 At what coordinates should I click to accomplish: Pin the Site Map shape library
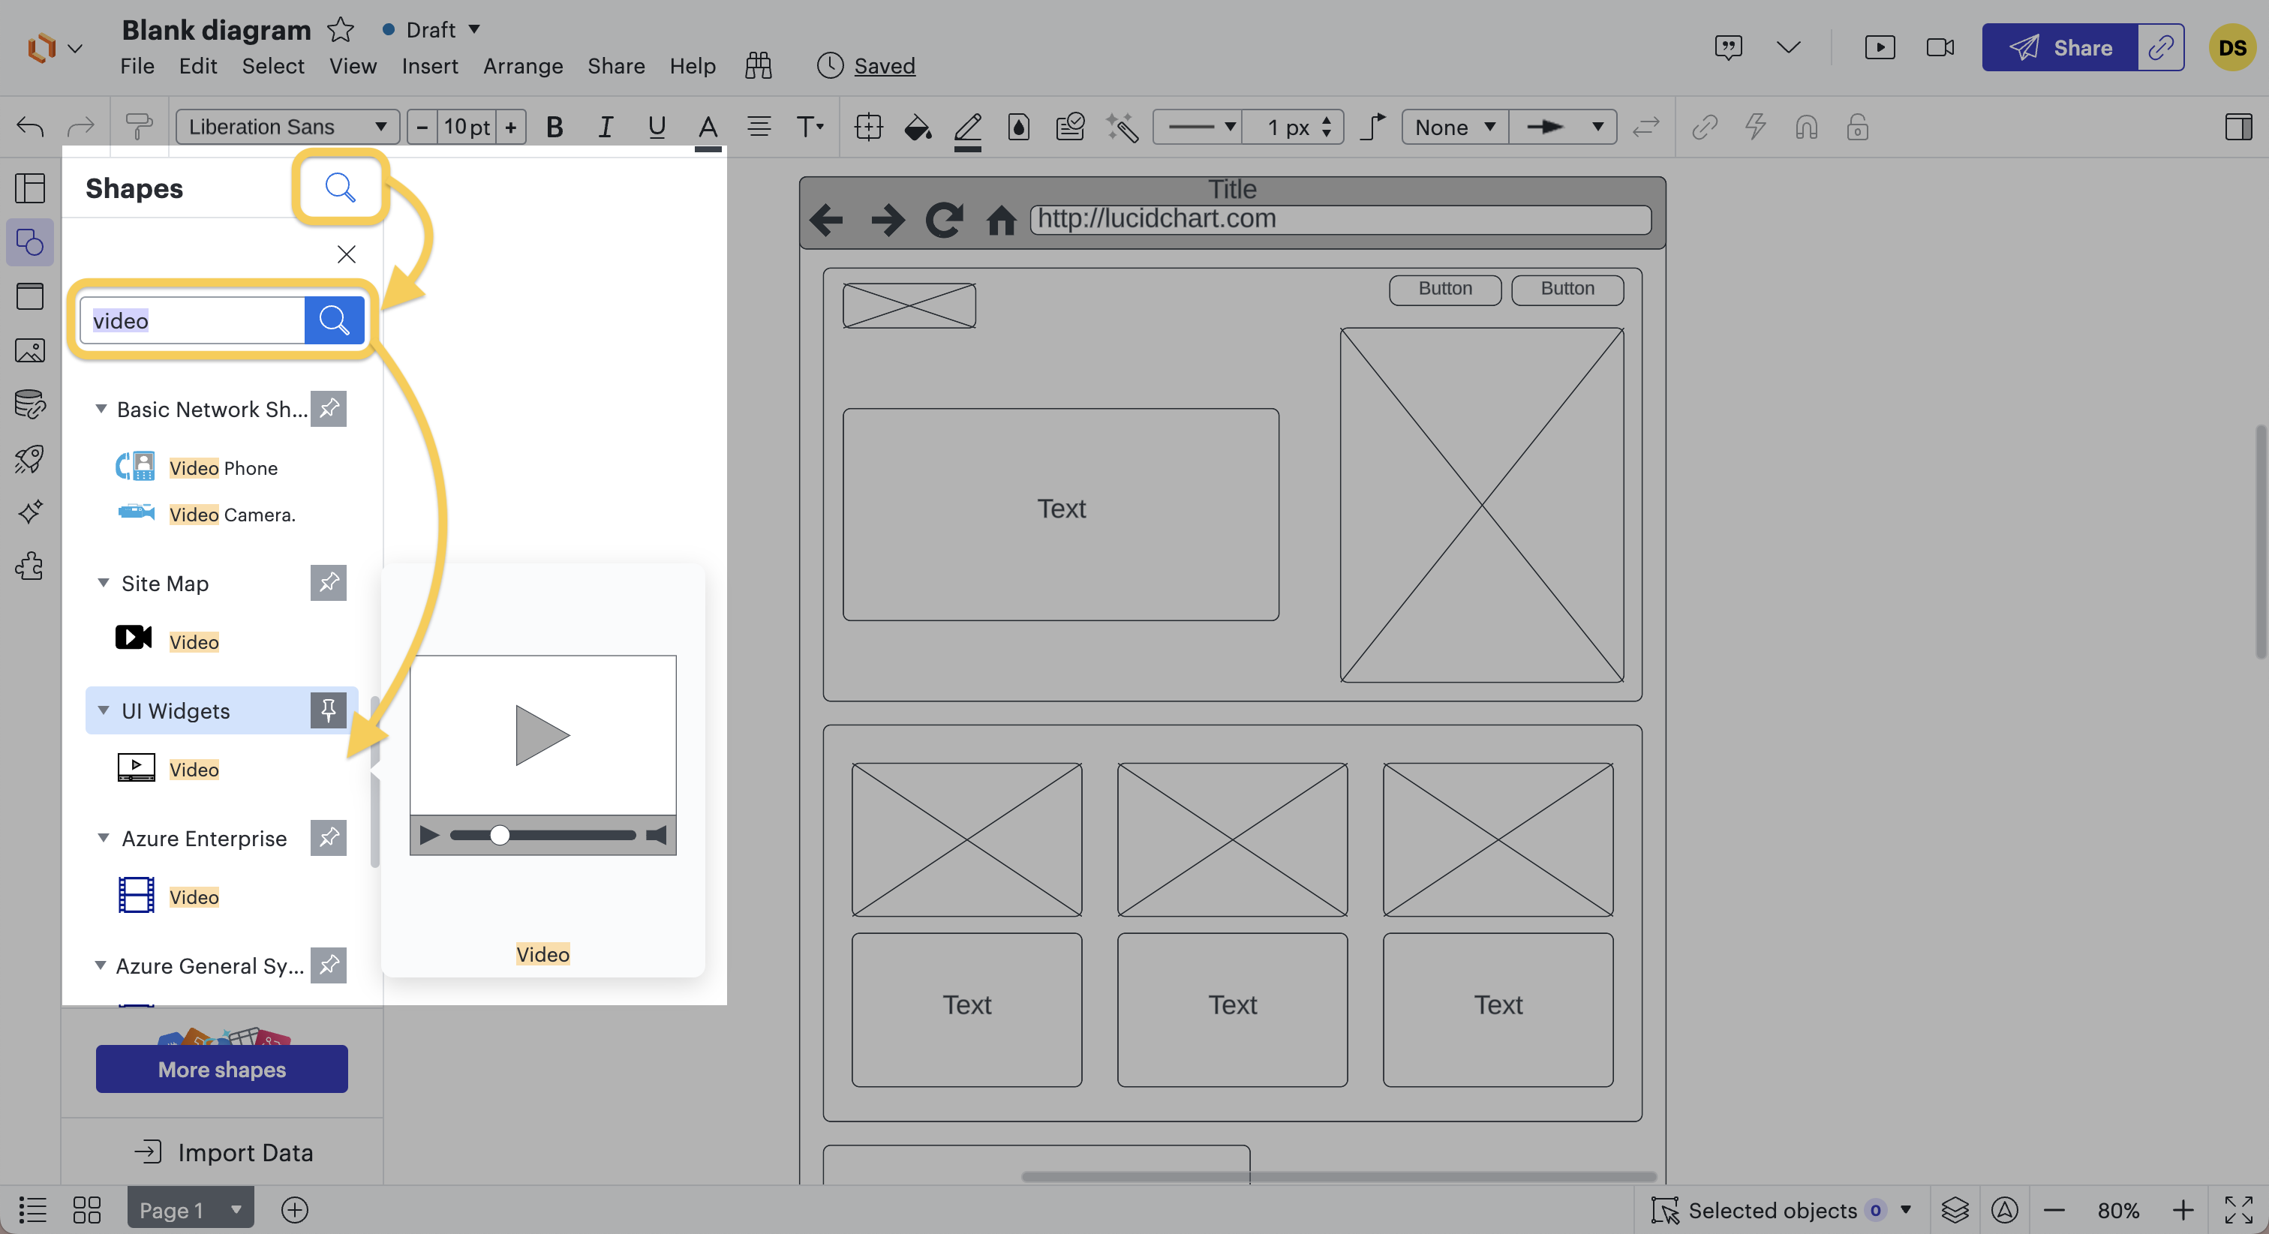pyautogui.click(x=329, y=583)
